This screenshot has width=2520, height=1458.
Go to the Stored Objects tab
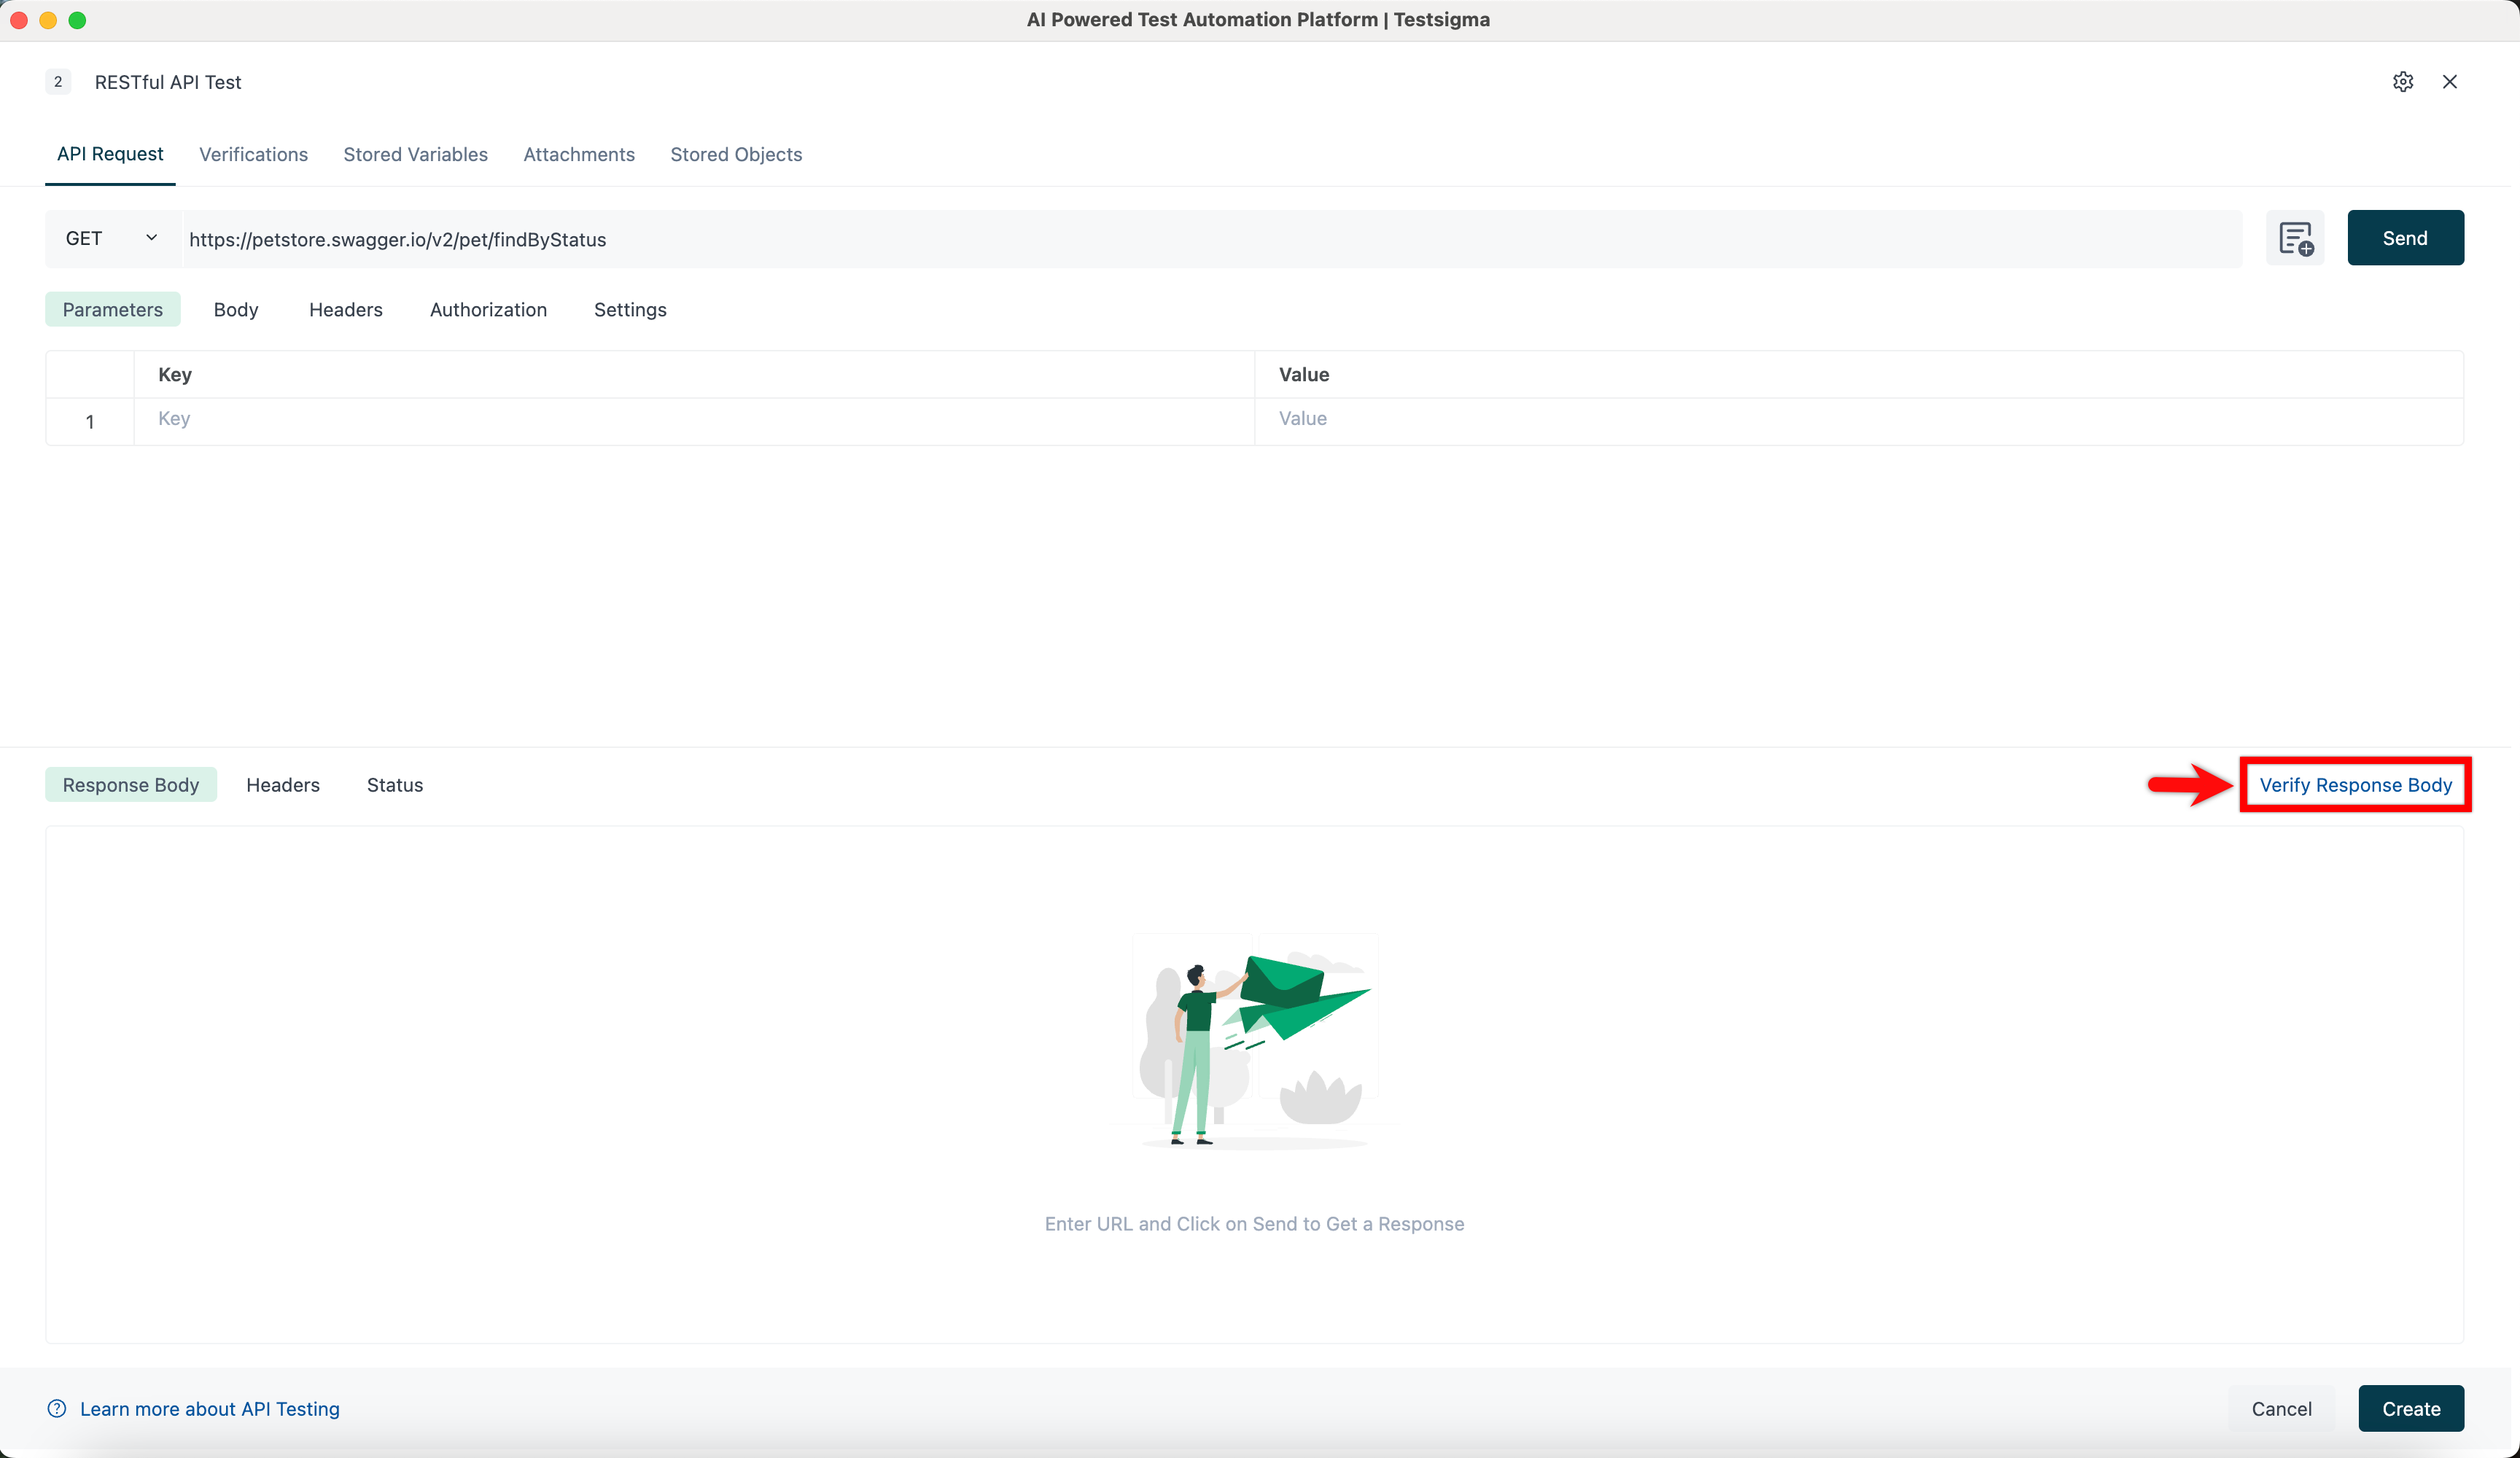tap(736, 155)
